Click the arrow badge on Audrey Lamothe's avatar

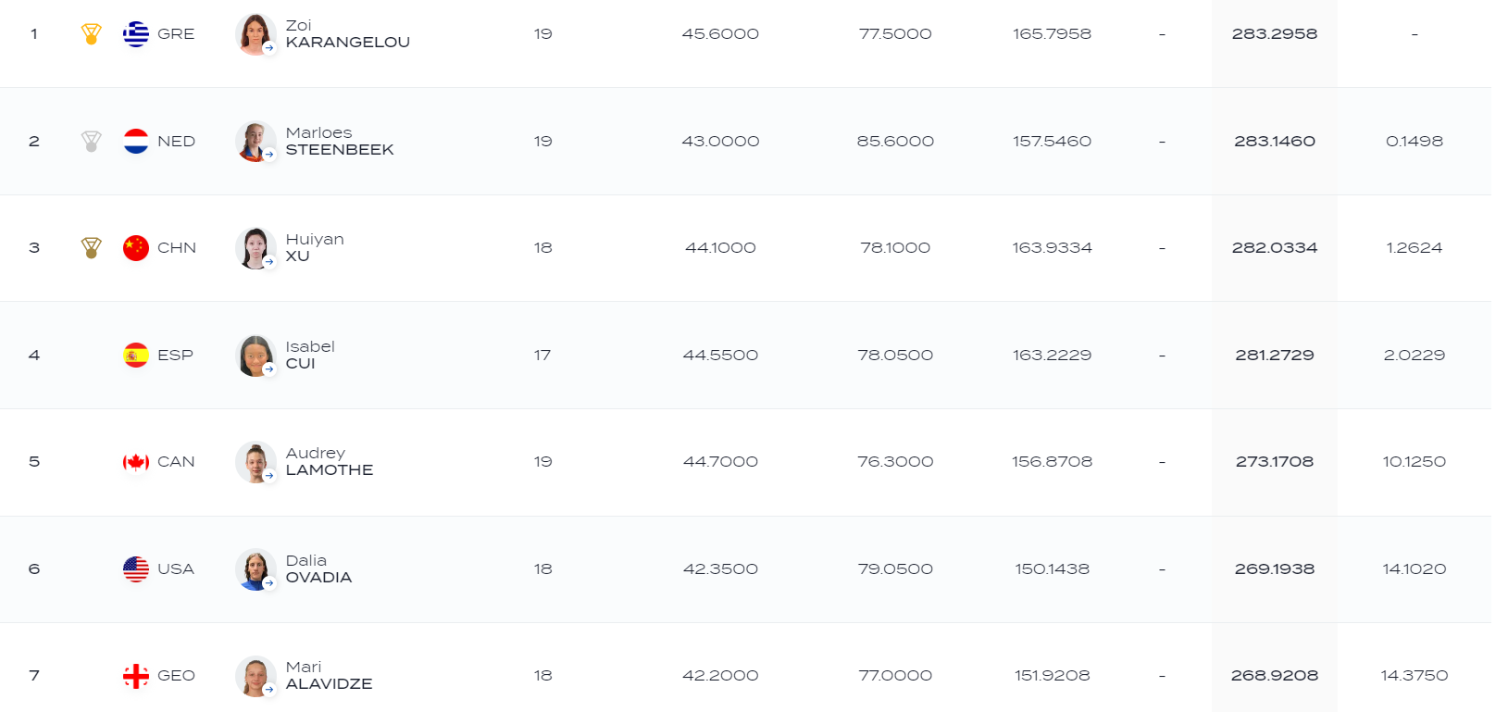(x=269, y=476)
